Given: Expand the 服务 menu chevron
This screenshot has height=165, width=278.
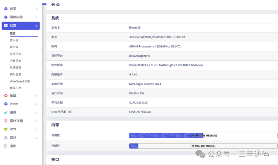Looking at the screenshot, I should pyautogui.click(x=36, y=112).
